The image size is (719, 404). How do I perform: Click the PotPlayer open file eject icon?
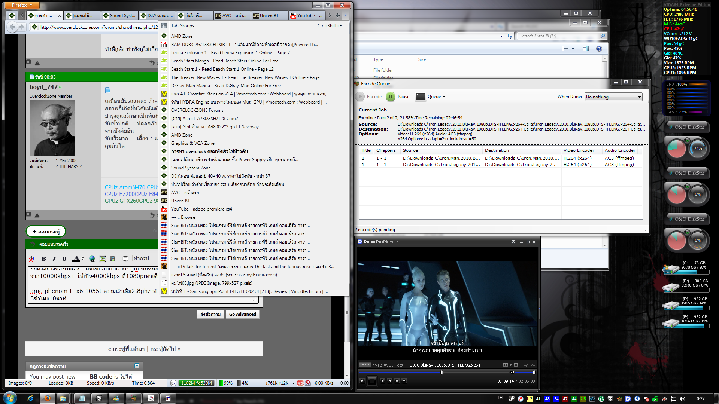tap(404, 380)
